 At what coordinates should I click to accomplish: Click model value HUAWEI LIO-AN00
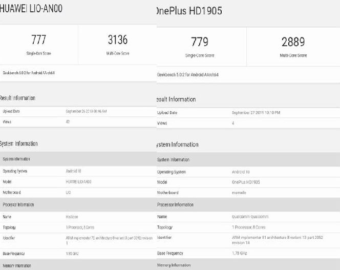point(78,182)
